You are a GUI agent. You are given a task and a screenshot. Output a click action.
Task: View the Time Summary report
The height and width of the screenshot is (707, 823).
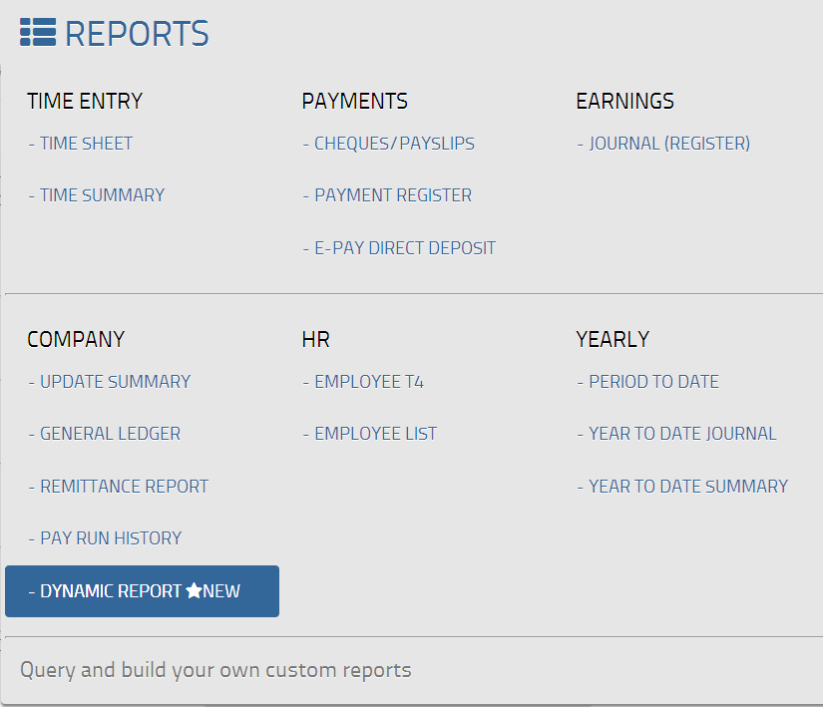[x=101, y=194]
